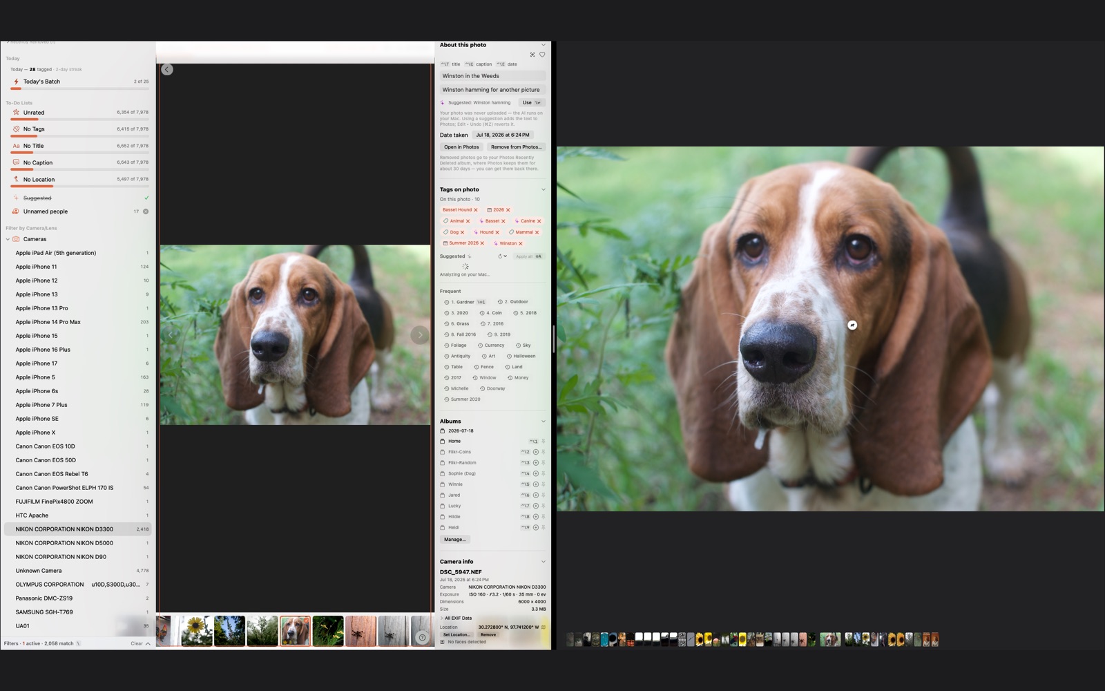
Task: Collapse the Camera info section
Action: [543, 562]
